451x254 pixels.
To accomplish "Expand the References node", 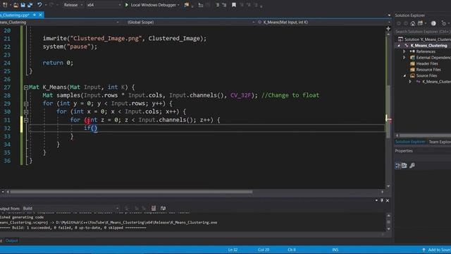I will click(x=404, y=52).
